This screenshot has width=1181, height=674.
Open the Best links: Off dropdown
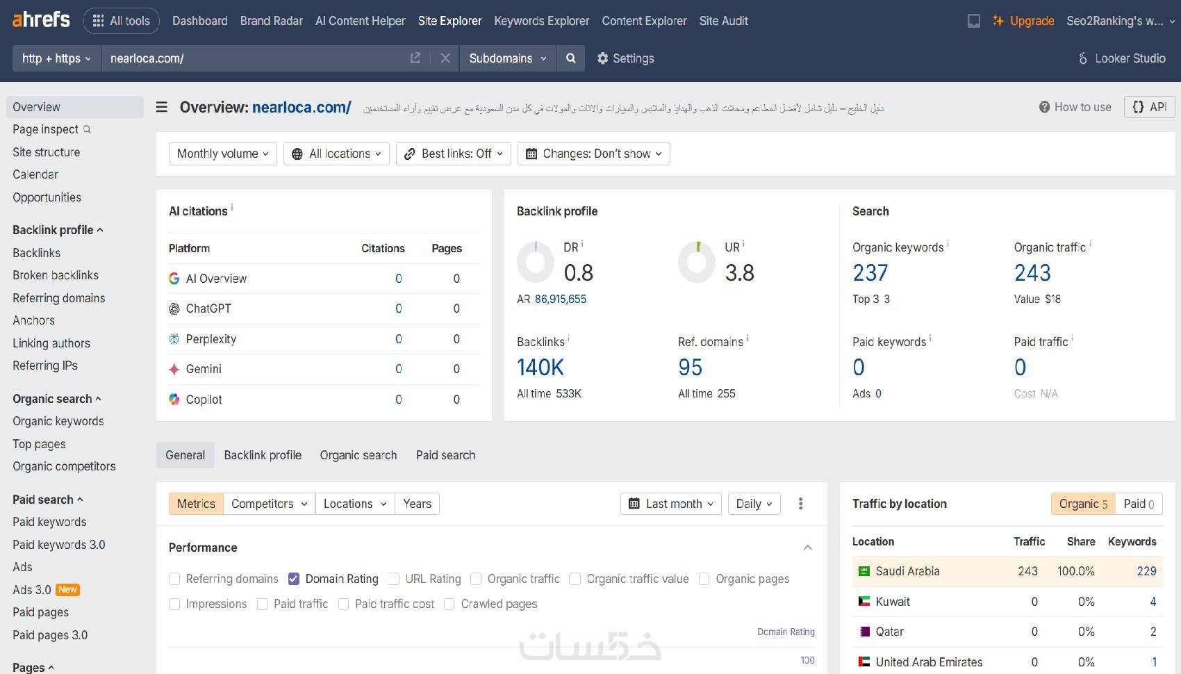click(x=454, y=154)
